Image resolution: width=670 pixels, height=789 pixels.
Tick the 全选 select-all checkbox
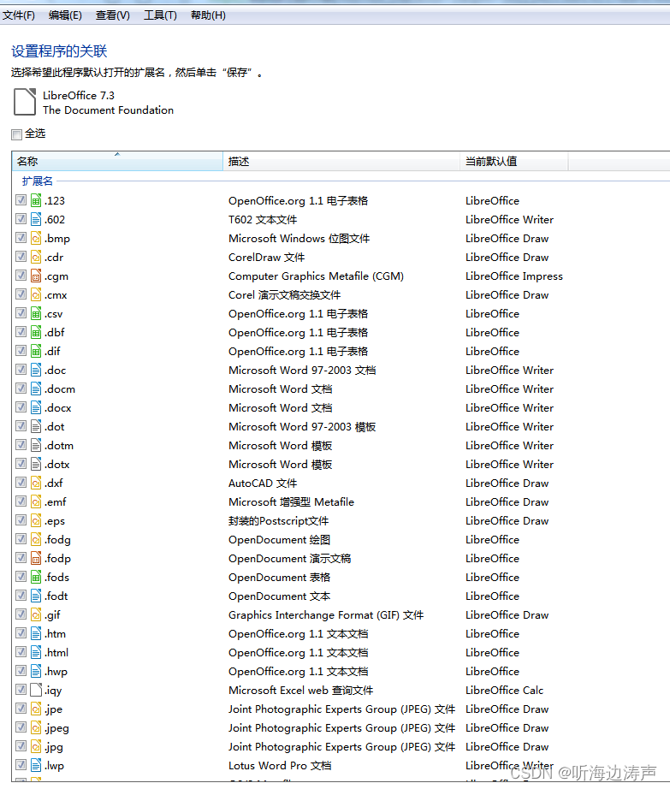[x=16, y=133]
